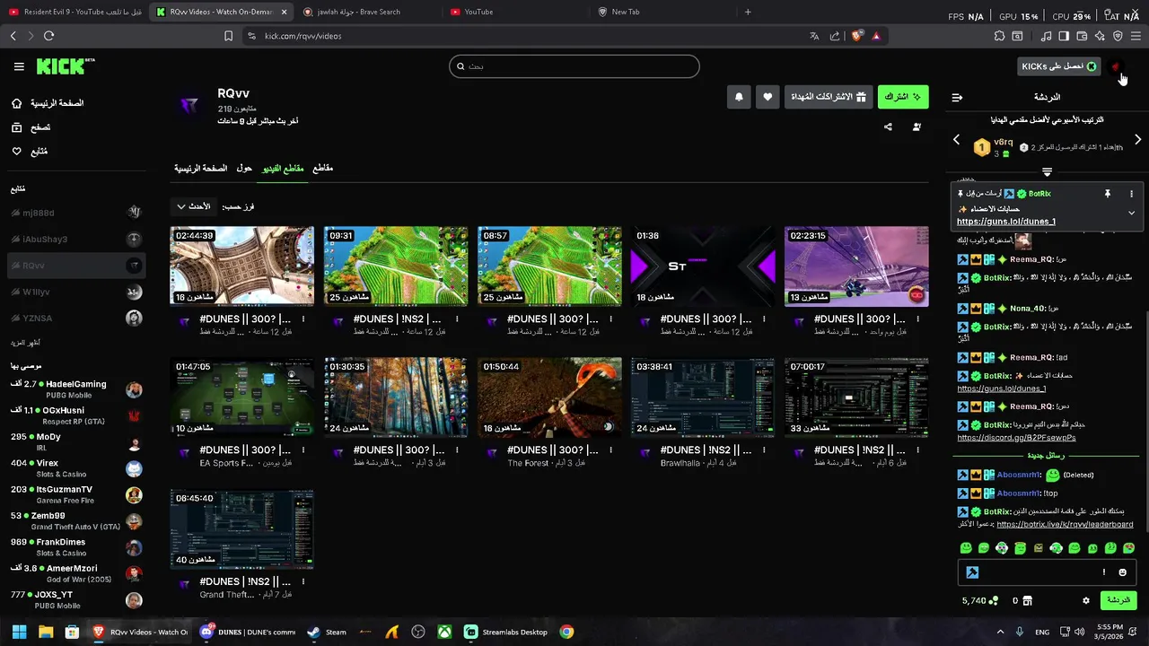Collapse the chat panel using the arrow icon
Screen dimensions: 1149x646
coord(957,97)
